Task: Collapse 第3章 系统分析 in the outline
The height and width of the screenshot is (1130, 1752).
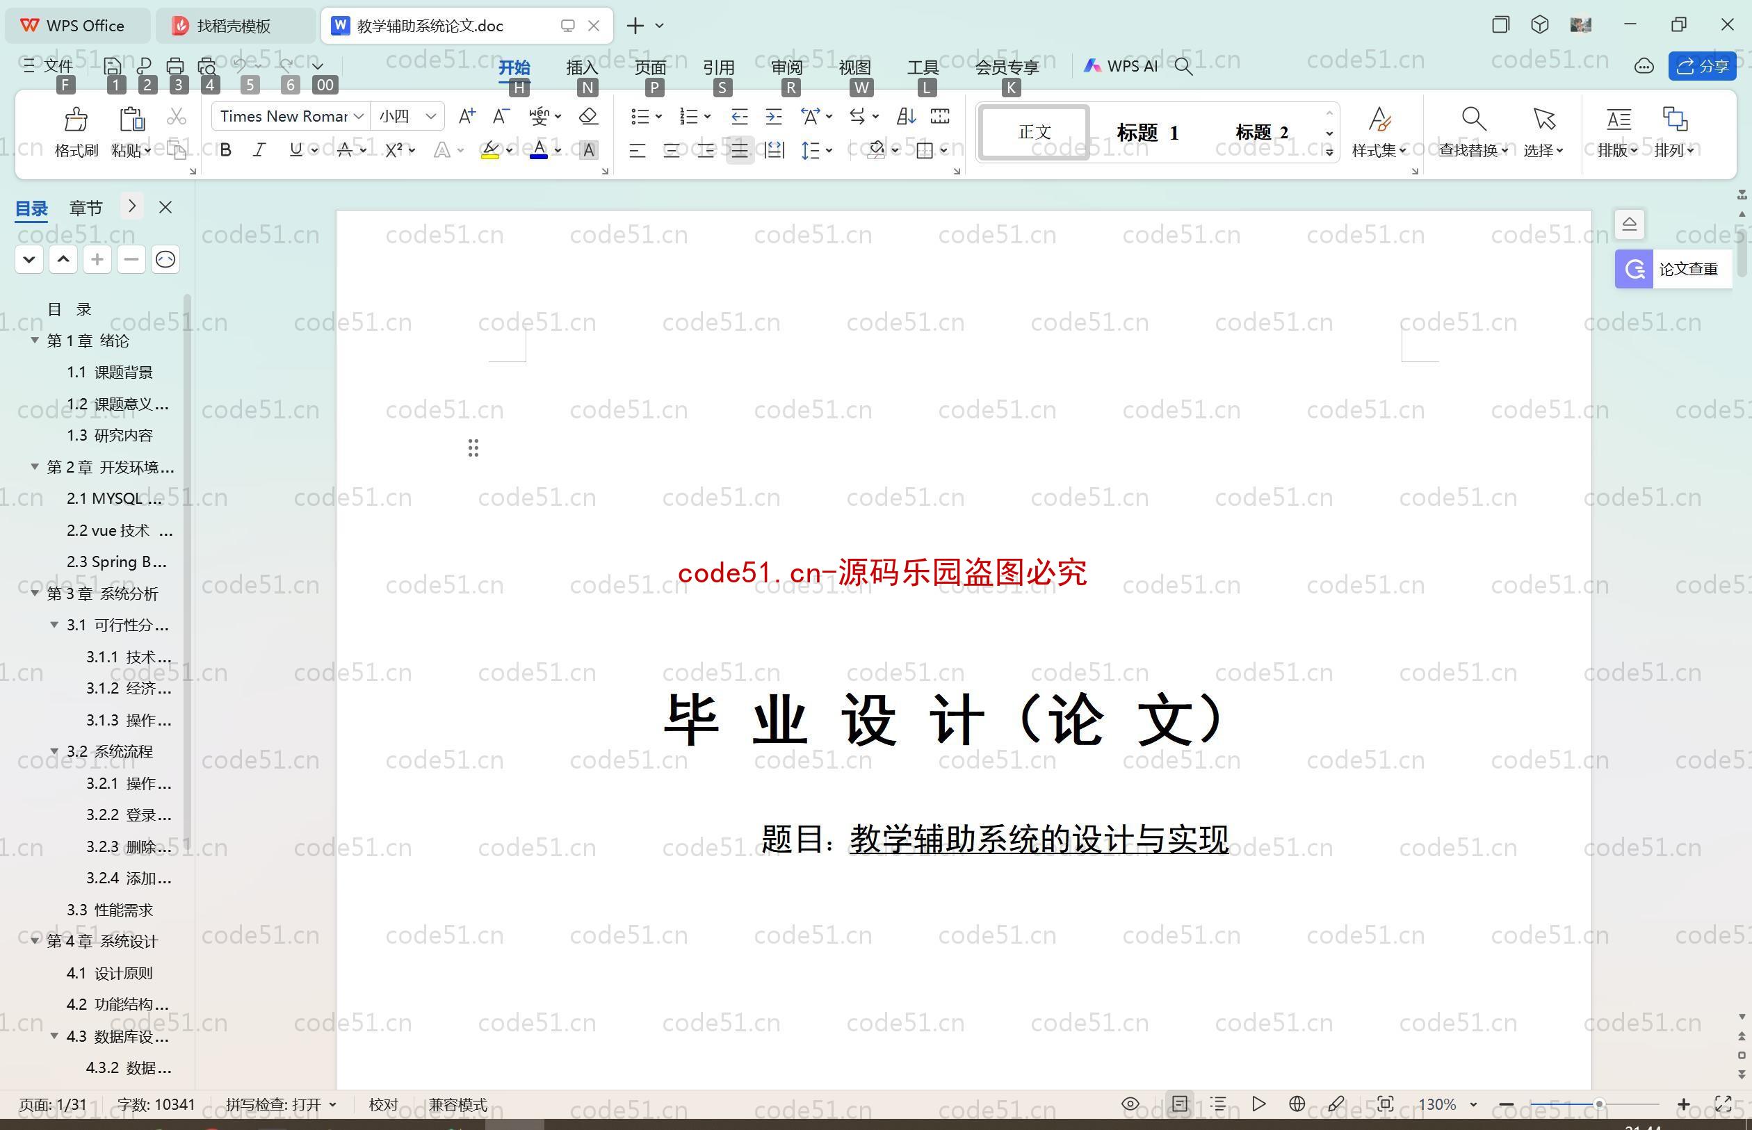Action: tap(35, 592)
